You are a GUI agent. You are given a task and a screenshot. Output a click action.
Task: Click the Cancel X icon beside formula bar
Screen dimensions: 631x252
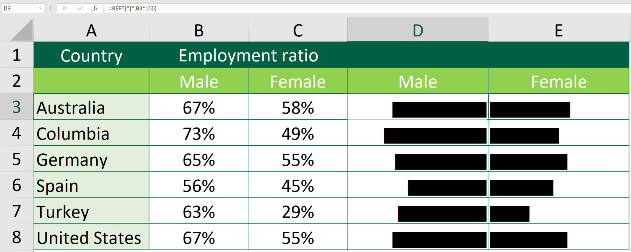pos(65,8)
